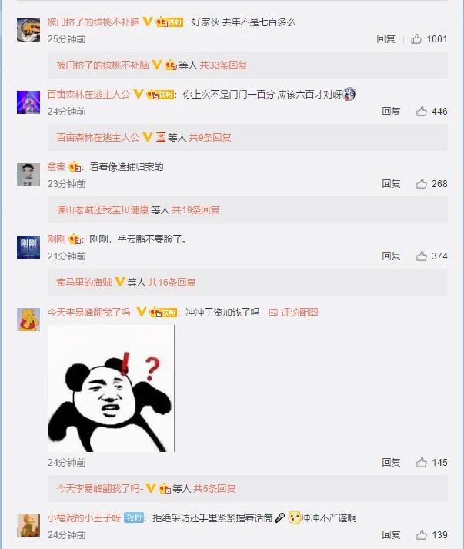Image resolution: width=464 pixels, height=549 pixels.
Task: Like the 岳云鹏不要脸了 comment
Action: pyautogui.click(x=422, y=256)
